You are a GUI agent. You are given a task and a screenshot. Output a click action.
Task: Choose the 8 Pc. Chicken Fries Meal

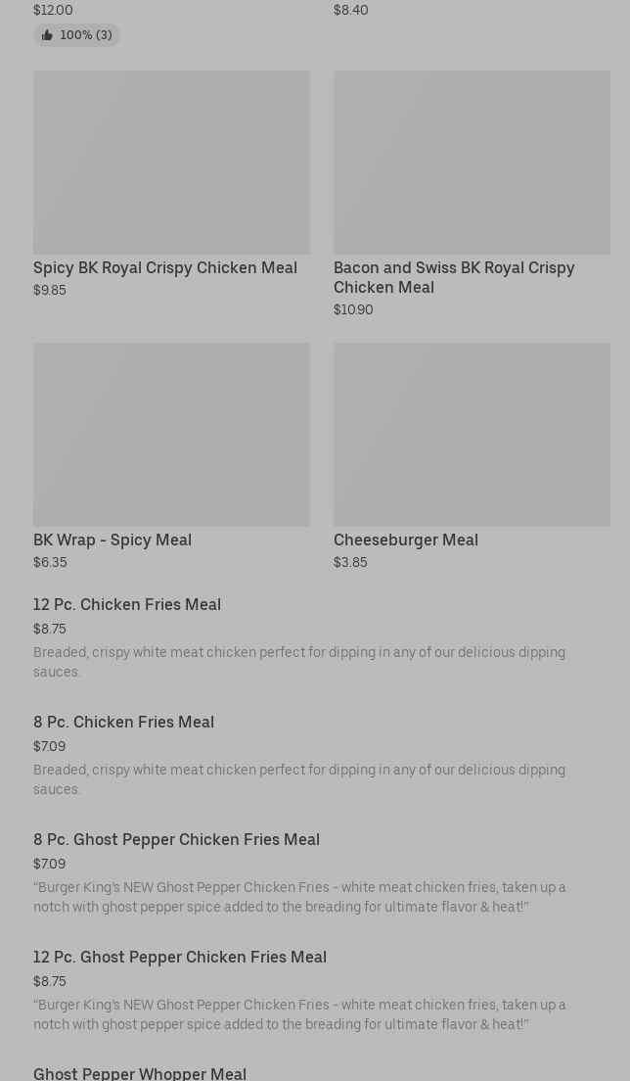pos(123,723)
